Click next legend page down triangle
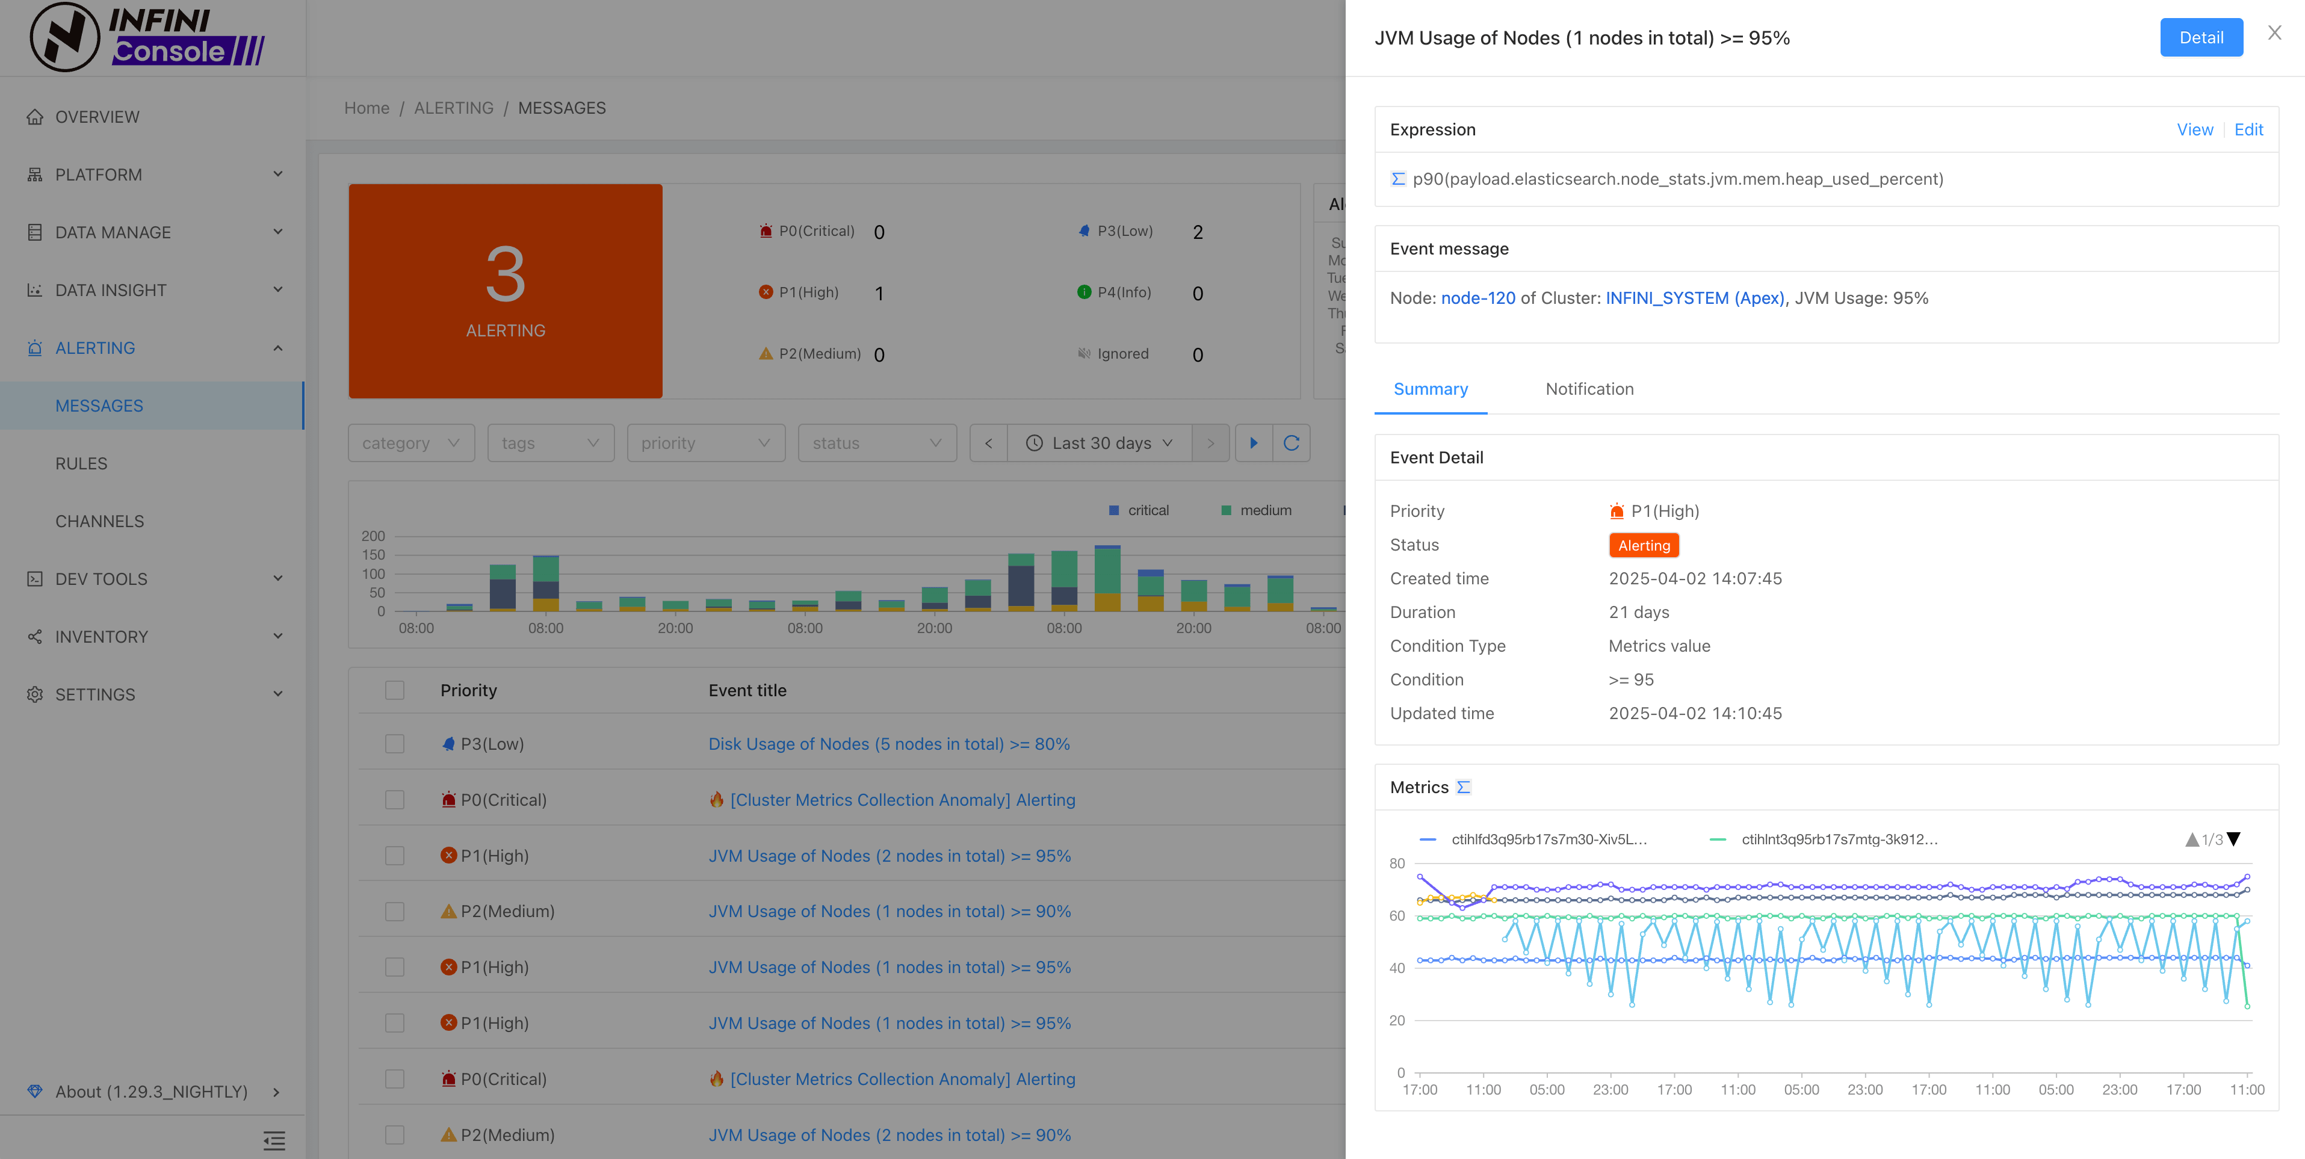The height and width of the screenshot is (1159, 2305). (x=2235, y=839)
